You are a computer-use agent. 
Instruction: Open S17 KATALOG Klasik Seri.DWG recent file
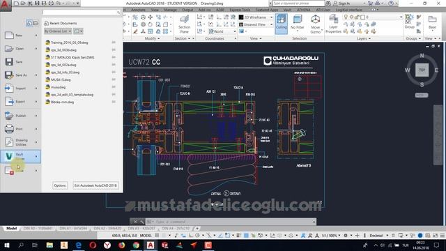click(x=72, y=57)
